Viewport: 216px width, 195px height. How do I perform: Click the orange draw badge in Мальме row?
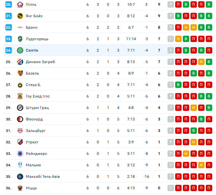point(201,165)
